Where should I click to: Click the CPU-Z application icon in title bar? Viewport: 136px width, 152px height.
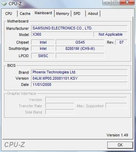pos(4,4)
